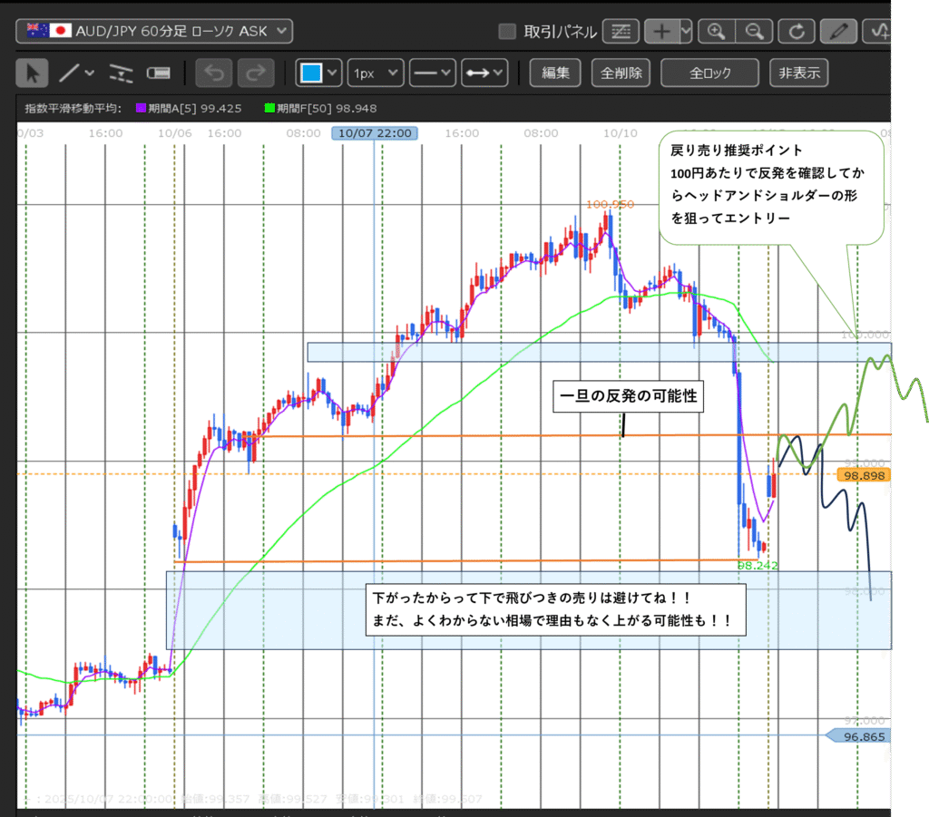The image size is (929, 817).
Task: Redo the last drawing action
Action: (256, 73)
